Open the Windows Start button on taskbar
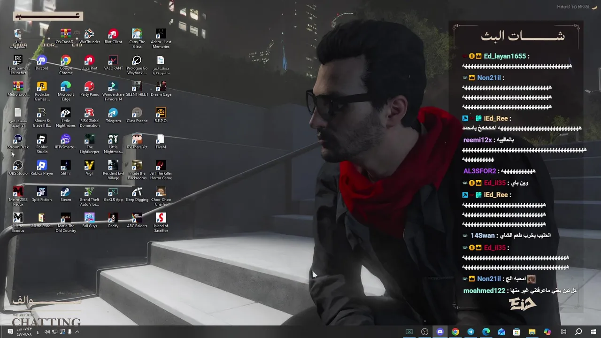Image resolution: width=601 pixels, height=338 pixels. [x=593, y=332]
